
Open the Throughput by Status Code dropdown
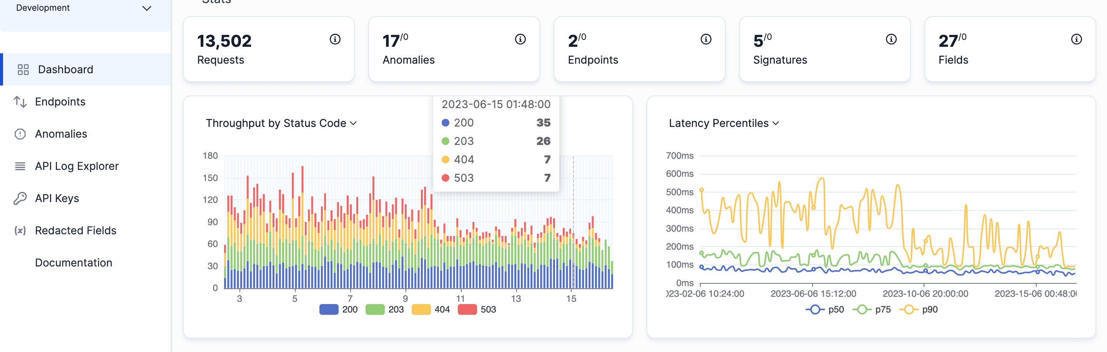[x=354, y=123]
